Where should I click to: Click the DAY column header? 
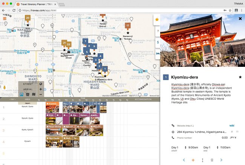(12, 99)
